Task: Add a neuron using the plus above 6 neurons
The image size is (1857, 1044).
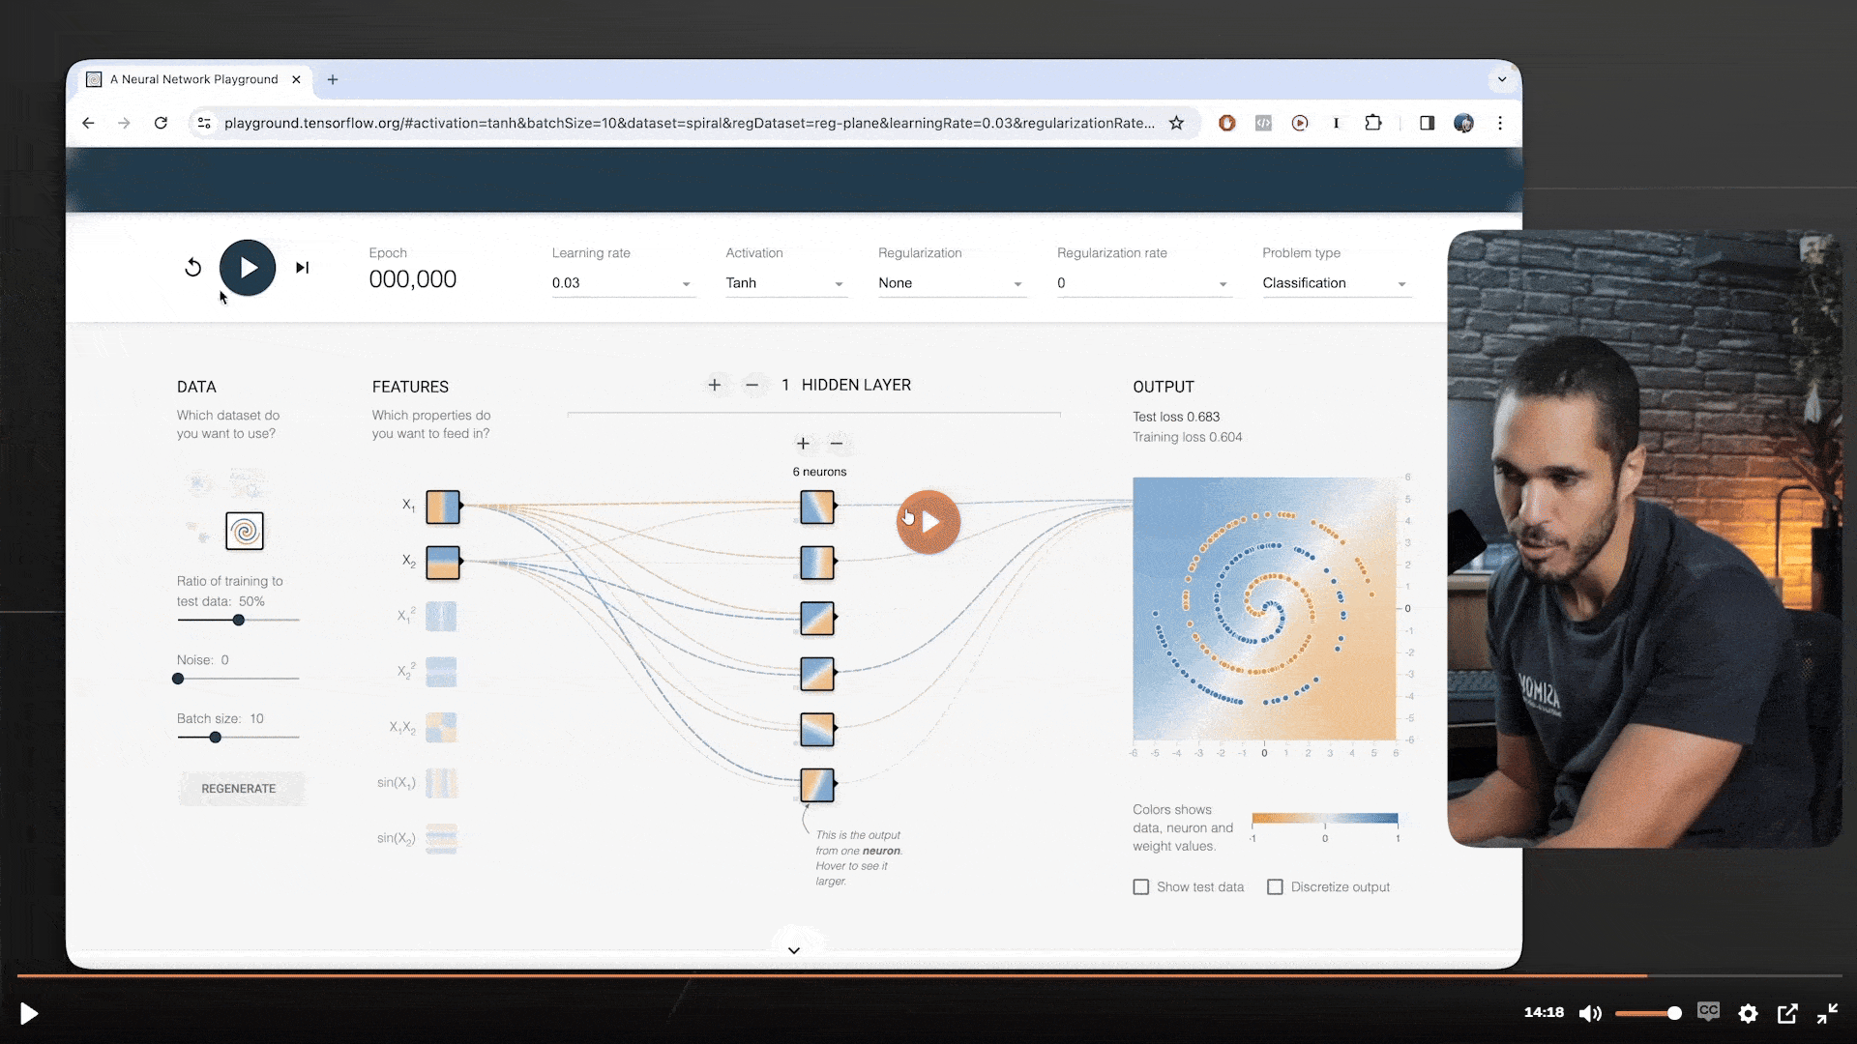Action: 802,444
